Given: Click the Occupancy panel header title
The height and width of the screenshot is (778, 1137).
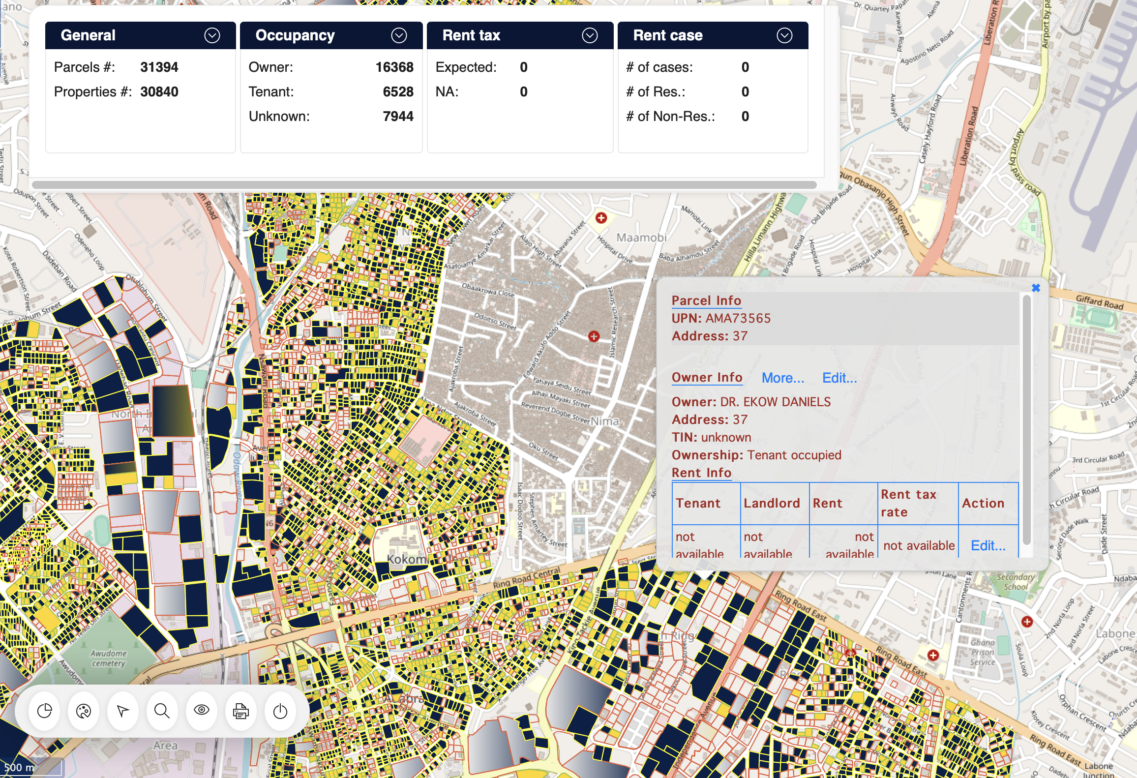Looking at the screenshot, I should click(x=295, y=35).
